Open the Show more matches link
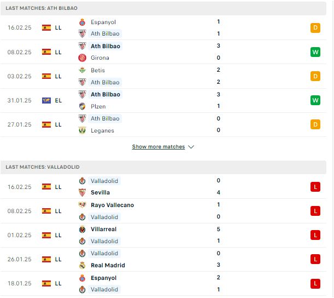This screenshot has height=298, width=334. pyautogui.click(x=159, y=147)
